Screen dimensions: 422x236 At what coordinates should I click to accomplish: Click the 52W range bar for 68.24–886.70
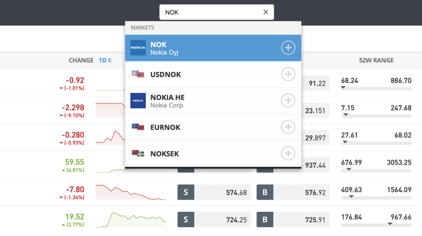tap(376, 89)
